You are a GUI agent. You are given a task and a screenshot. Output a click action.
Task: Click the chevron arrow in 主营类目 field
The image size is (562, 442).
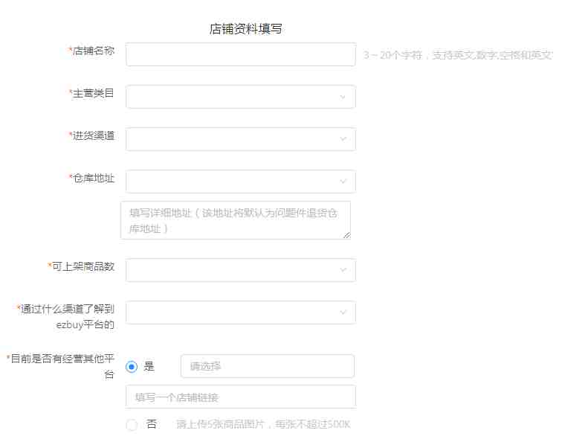pos(343,97)
